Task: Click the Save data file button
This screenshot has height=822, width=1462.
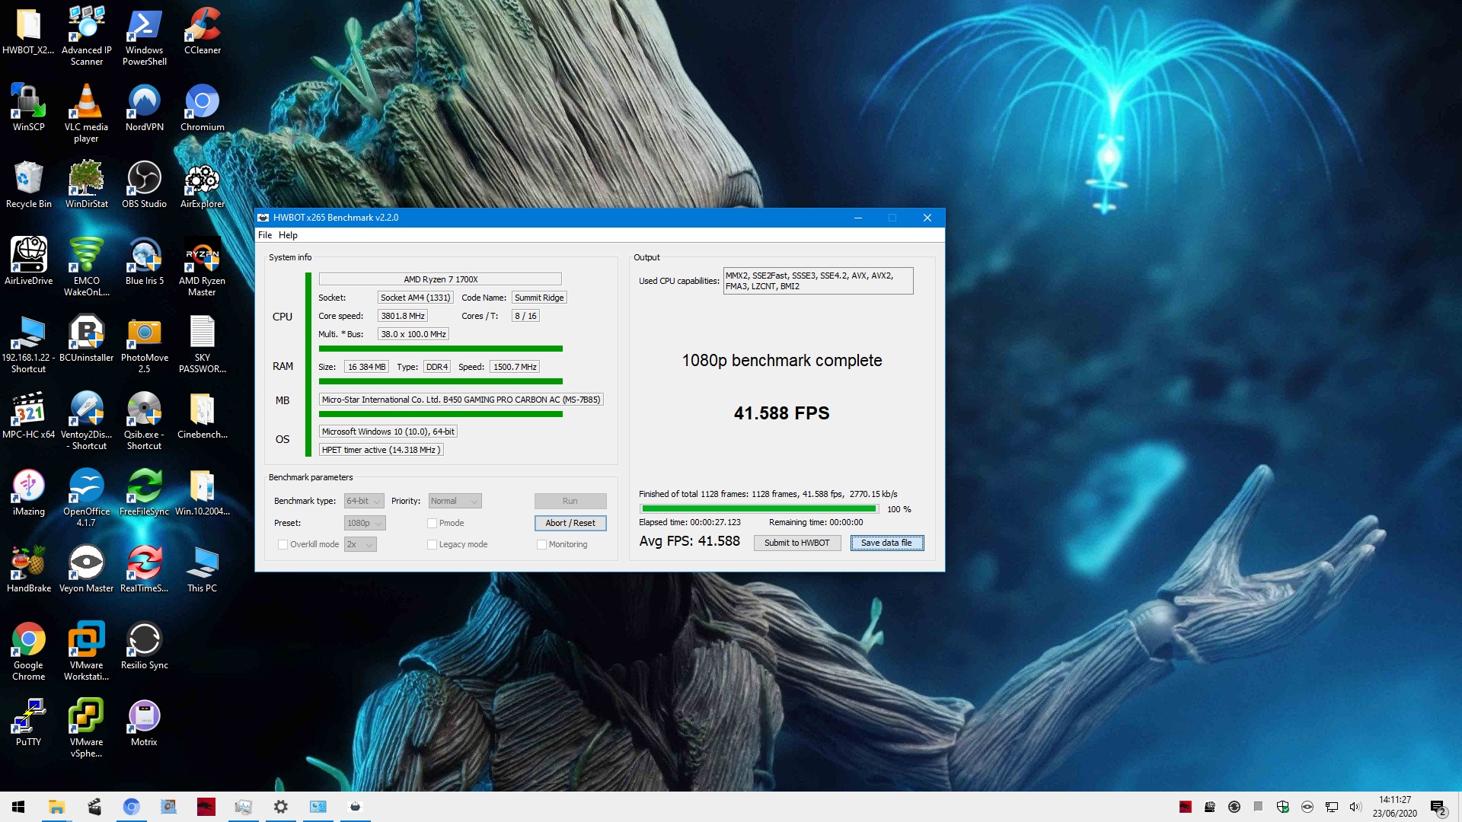Action: coord(886,543)
